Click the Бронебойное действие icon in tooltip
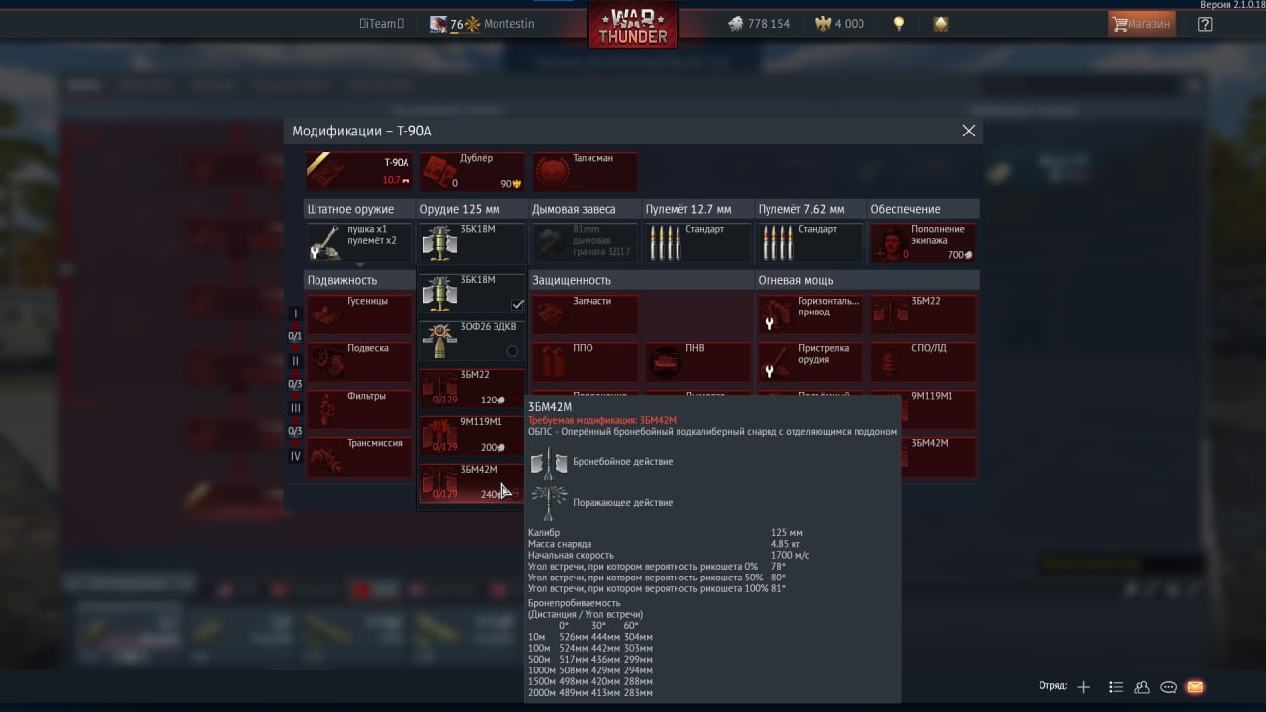 549,462
